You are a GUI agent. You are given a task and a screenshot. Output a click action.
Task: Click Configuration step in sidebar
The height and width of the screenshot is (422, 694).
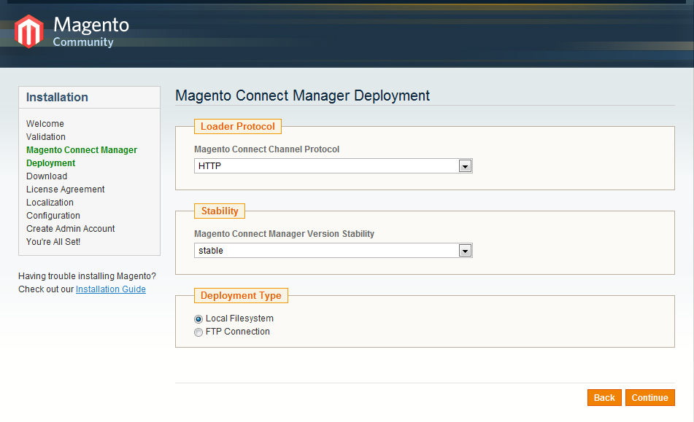pos(53,216)
